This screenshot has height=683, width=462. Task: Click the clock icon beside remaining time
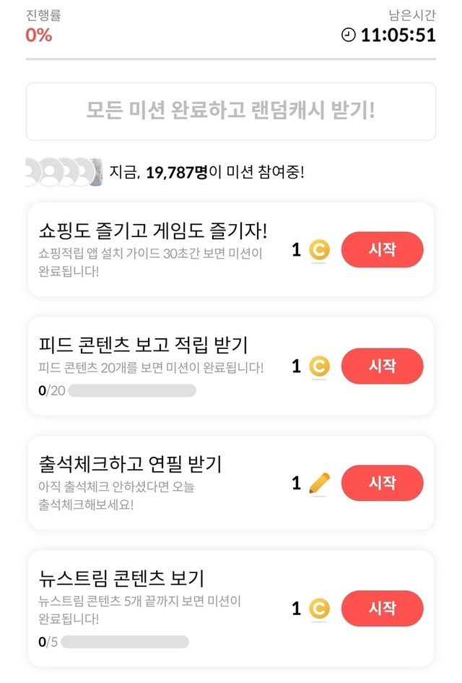[x=349, y=35]
